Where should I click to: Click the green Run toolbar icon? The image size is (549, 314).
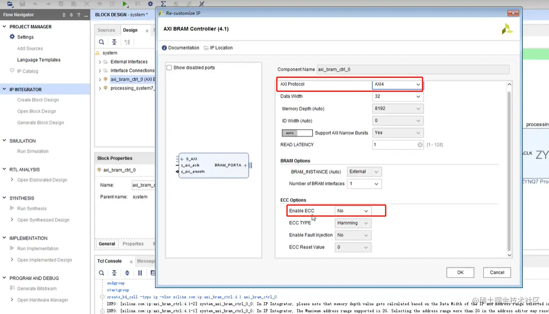pyautogui.click(x=125, y=4)
